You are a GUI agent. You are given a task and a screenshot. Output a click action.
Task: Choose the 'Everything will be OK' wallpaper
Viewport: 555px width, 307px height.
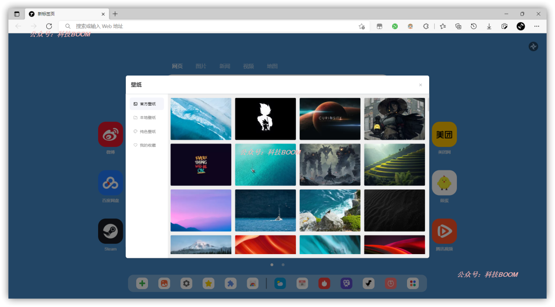[x=201, y=164]
